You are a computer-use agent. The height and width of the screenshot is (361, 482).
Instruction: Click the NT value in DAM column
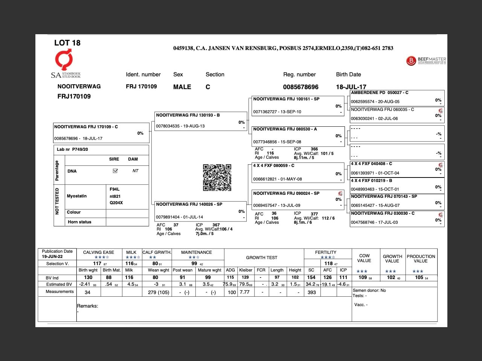135,171
